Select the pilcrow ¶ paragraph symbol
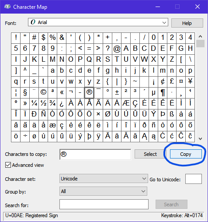Image resolution: width=208 pixels, height=222 pixels. click(x=163, y=92)
